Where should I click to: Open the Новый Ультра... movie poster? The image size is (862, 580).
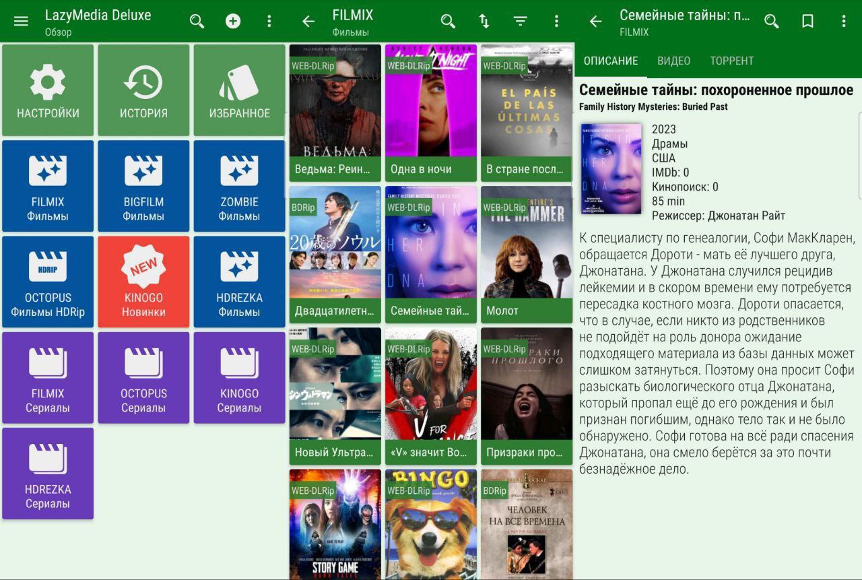tap(335, 396)
